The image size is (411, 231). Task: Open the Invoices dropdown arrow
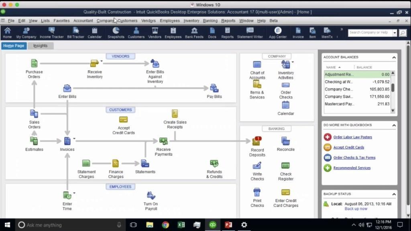[74, 138]
